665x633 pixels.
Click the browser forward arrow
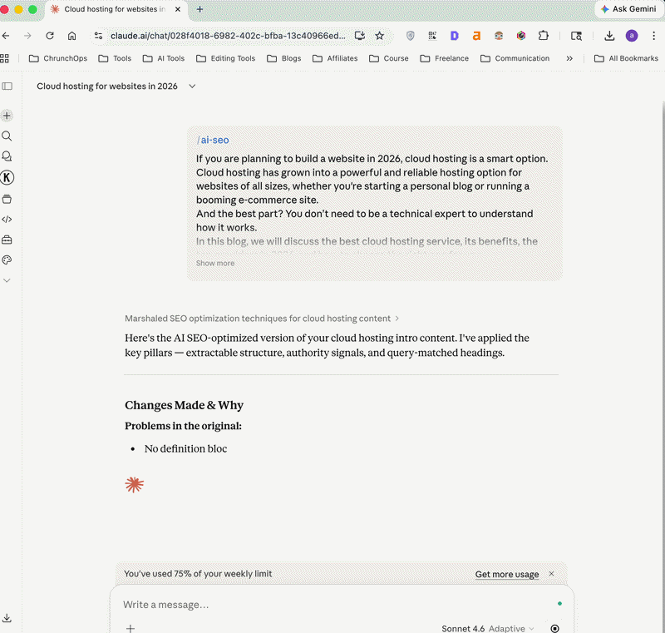click(27, 36)
